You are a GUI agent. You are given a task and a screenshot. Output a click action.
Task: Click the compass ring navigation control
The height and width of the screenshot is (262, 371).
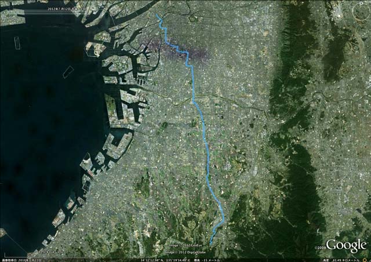(x=362, y=11)
